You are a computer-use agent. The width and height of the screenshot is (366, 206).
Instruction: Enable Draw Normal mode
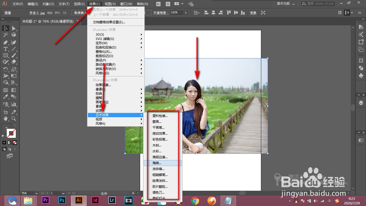click(x=4, y=149)
